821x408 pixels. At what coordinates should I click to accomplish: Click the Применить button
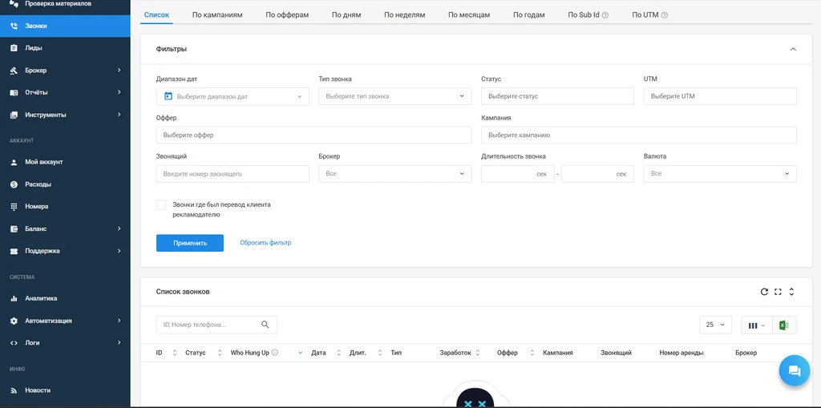pos(190,243)
